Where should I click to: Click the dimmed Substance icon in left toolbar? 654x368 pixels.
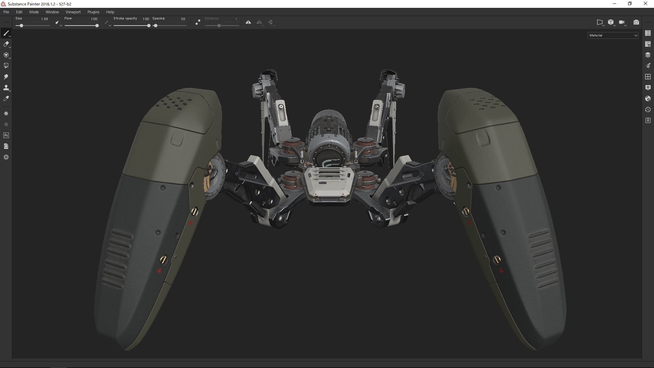[x=6, y=124]
